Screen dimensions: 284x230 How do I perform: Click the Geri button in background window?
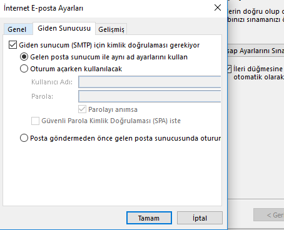269,215
